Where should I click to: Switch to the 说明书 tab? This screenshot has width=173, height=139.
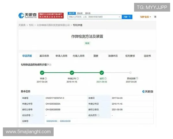(147, 56)
